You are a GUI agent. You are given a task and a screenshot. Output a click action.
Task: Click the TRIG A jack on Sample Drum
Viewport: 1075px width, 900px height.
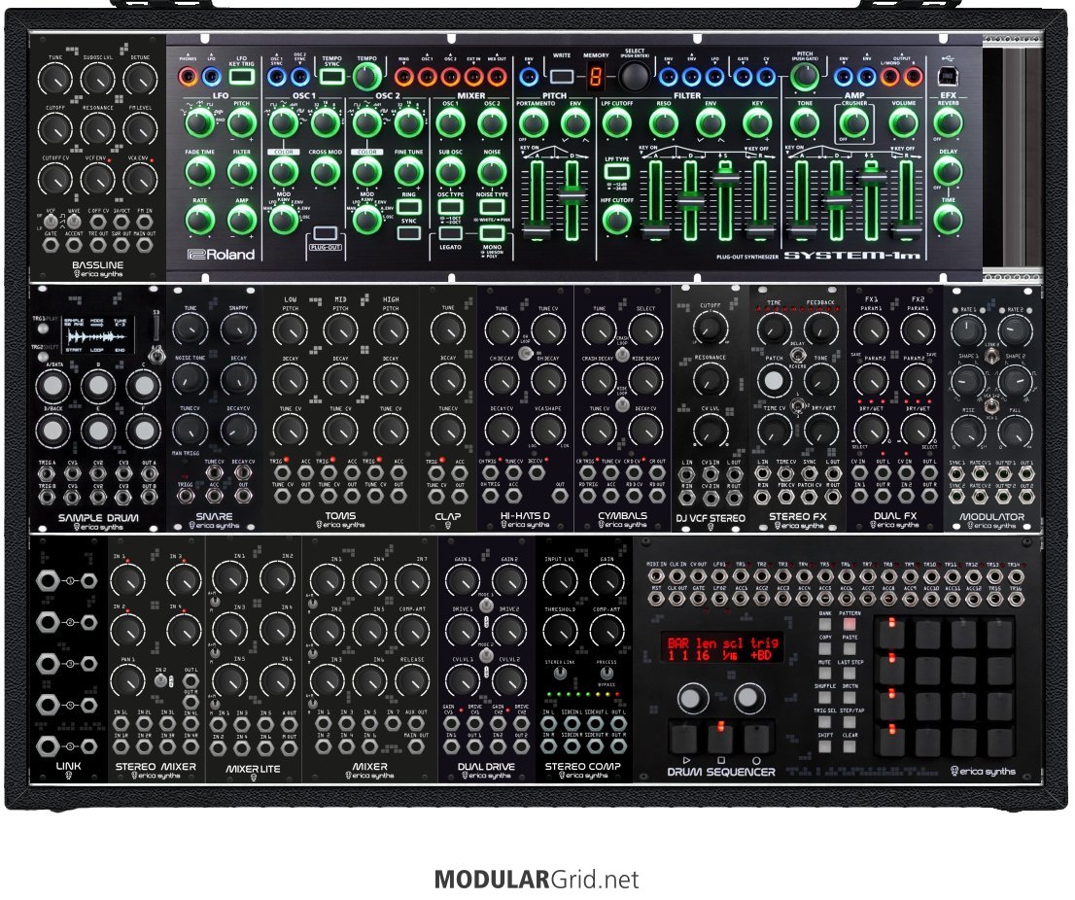coord(47,474)
